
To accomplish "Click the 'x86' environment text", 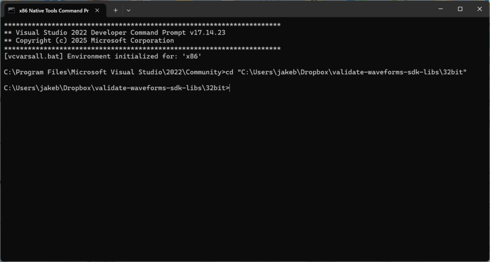I will (x=192, y=56).
